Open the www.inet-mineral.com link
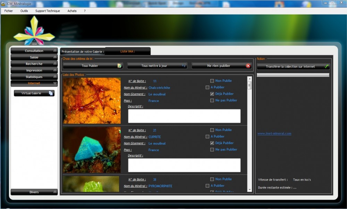This screenshot has height=209, width=347. point(274,133)
